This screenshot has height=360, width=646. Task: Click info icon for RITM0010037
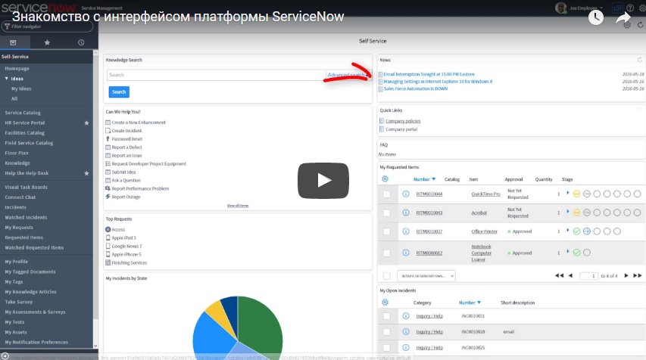coord(406,231)
